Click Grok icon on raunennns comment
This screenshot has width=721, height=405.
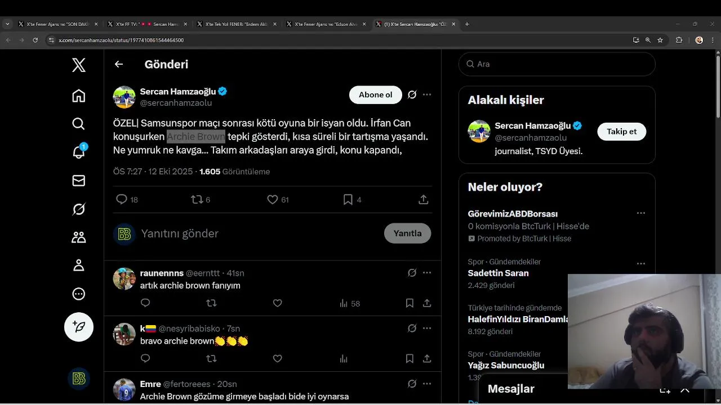(x=412, y=273)
